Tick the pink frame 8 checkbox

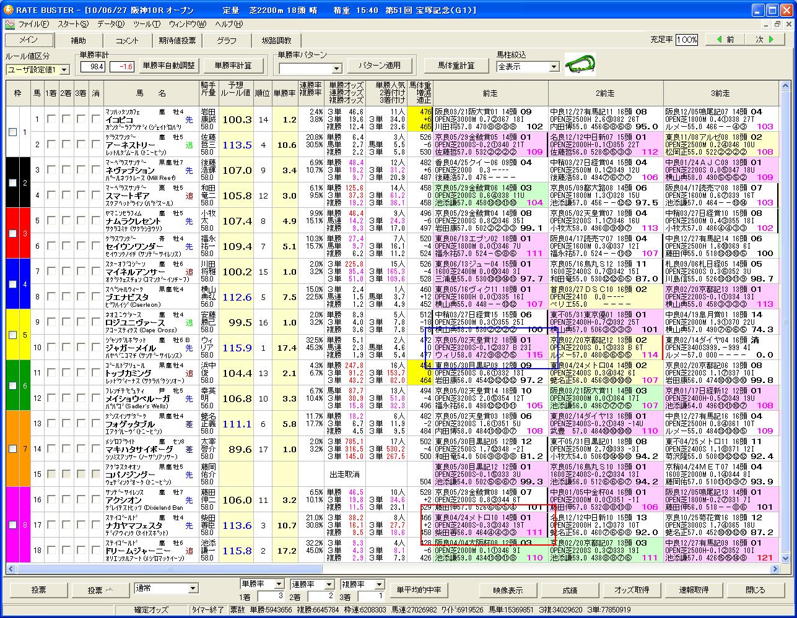point(13,525)
